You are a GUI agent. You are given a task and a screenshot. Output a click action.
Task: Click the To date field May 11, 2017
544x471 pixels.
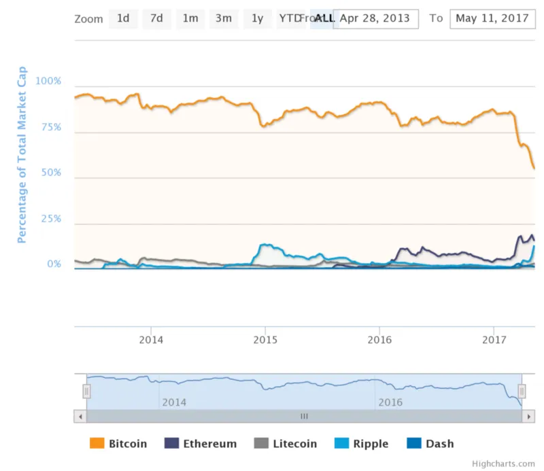[492, 19]
